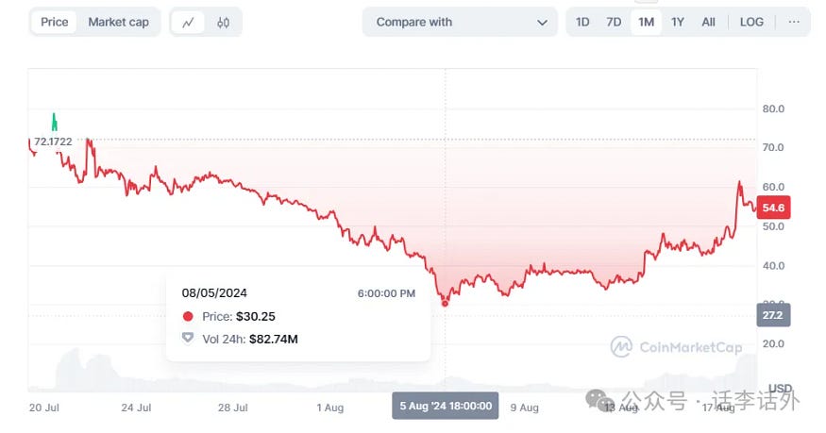Screen dimensions: 826x433
Task: Switch chart to Market cap
Action: coord(118,22)
